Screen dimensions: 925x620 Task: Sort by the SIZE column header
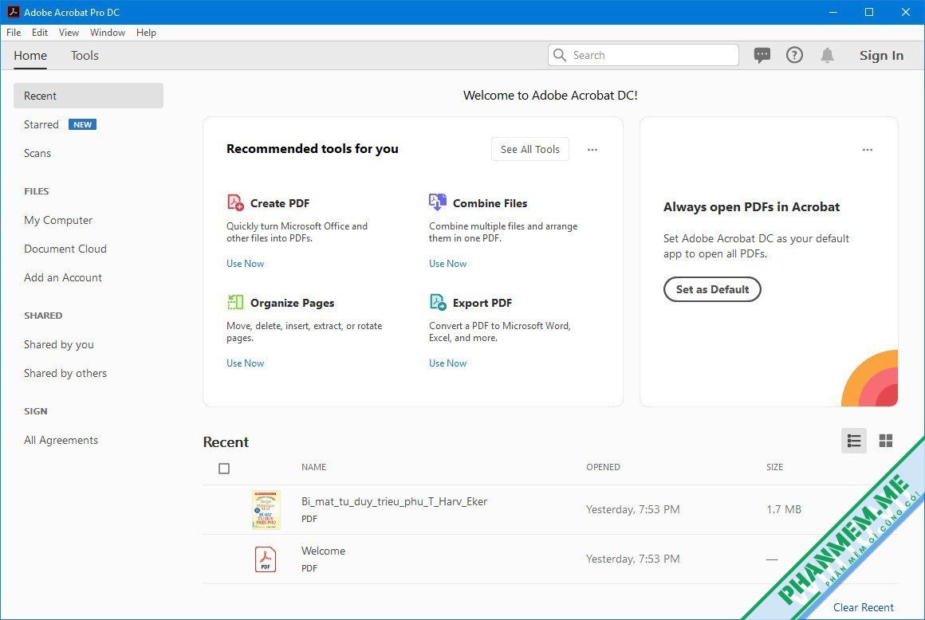(x=774, y=467)
